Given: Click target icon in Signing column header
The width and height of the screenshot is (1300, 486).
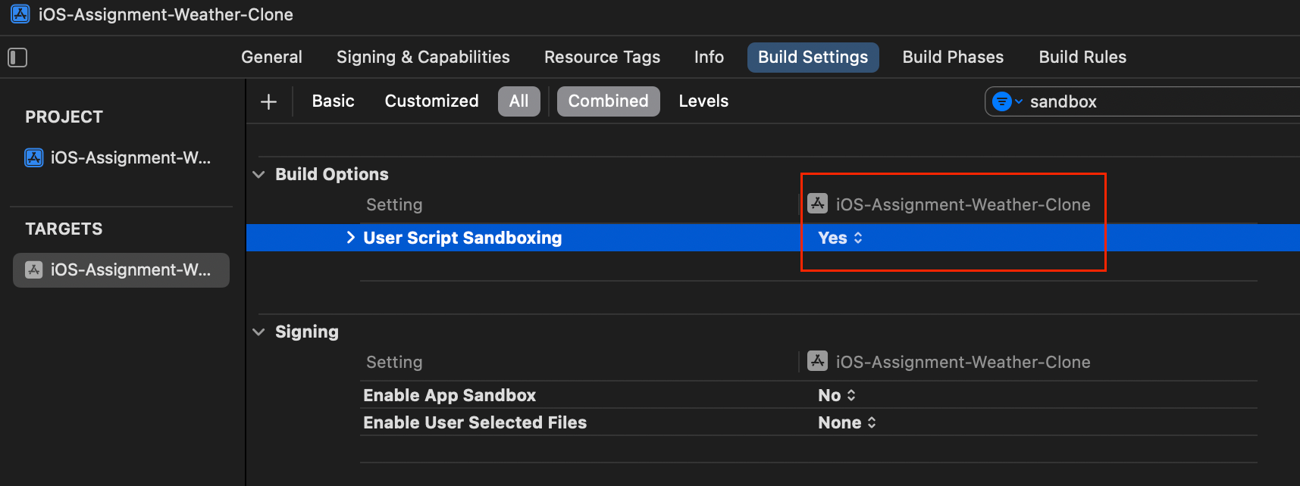Looking at the screenshot, I should (817, 360).
